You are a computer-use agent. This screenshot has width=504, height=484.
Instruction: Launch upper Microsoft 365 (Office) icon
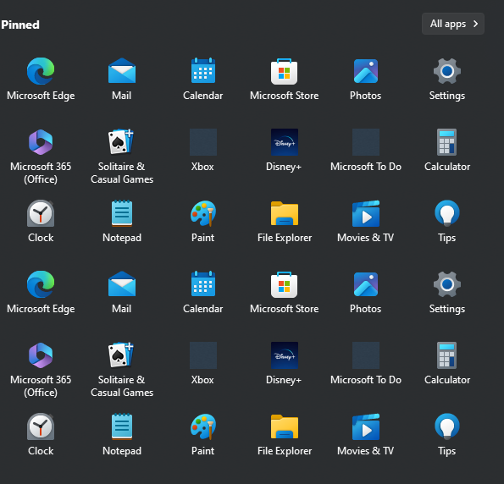(x=41, y=142)
